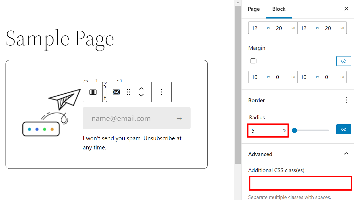Click the custom margin sides icon
Viewport: 354px width, 200px height.
pos(253,61)
